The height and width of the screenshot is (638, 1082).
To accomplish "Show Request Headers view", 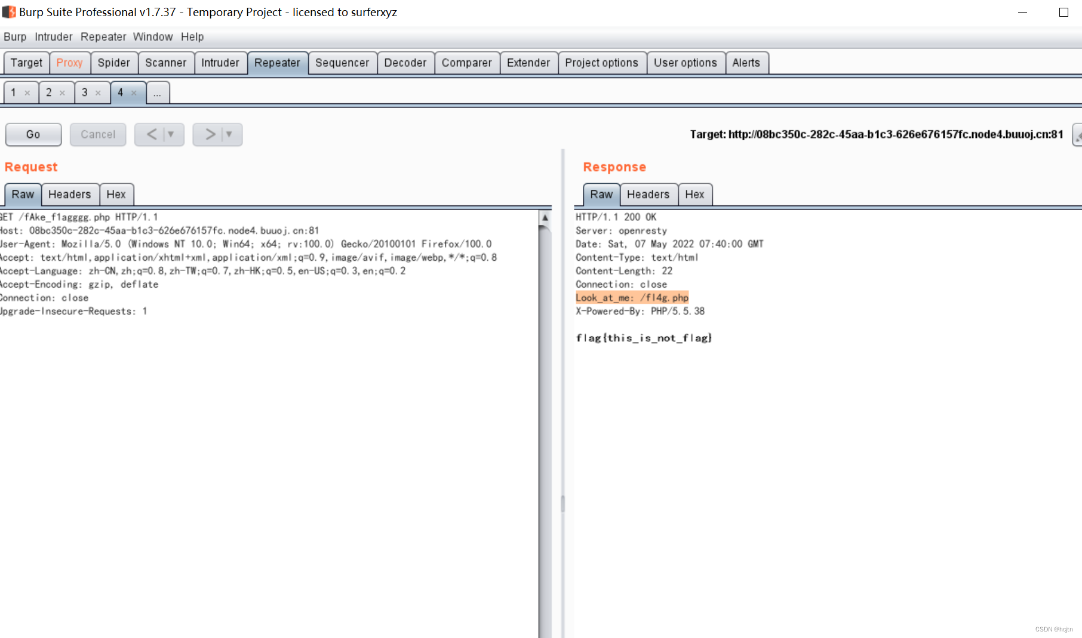I will [x=69, y=195].
